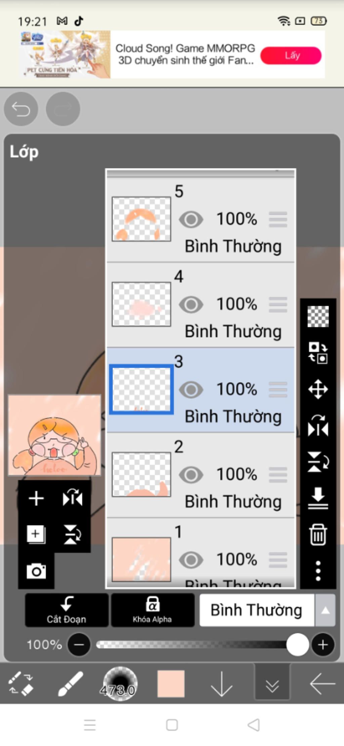Image resolution: width=344 pixels, height=746 pixels.
Task: Select the brush tool
Action: [x=70, y=683]
